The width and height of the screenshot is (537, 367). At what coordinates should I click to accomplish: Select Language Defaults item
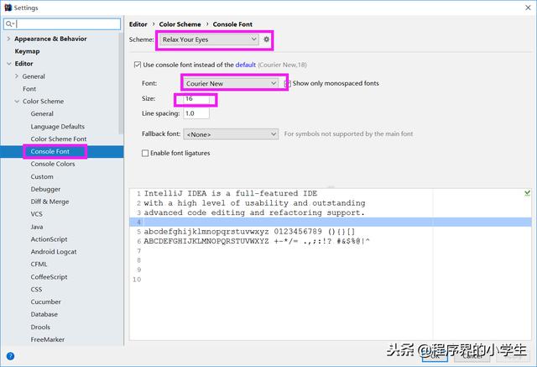click(58, 127)
